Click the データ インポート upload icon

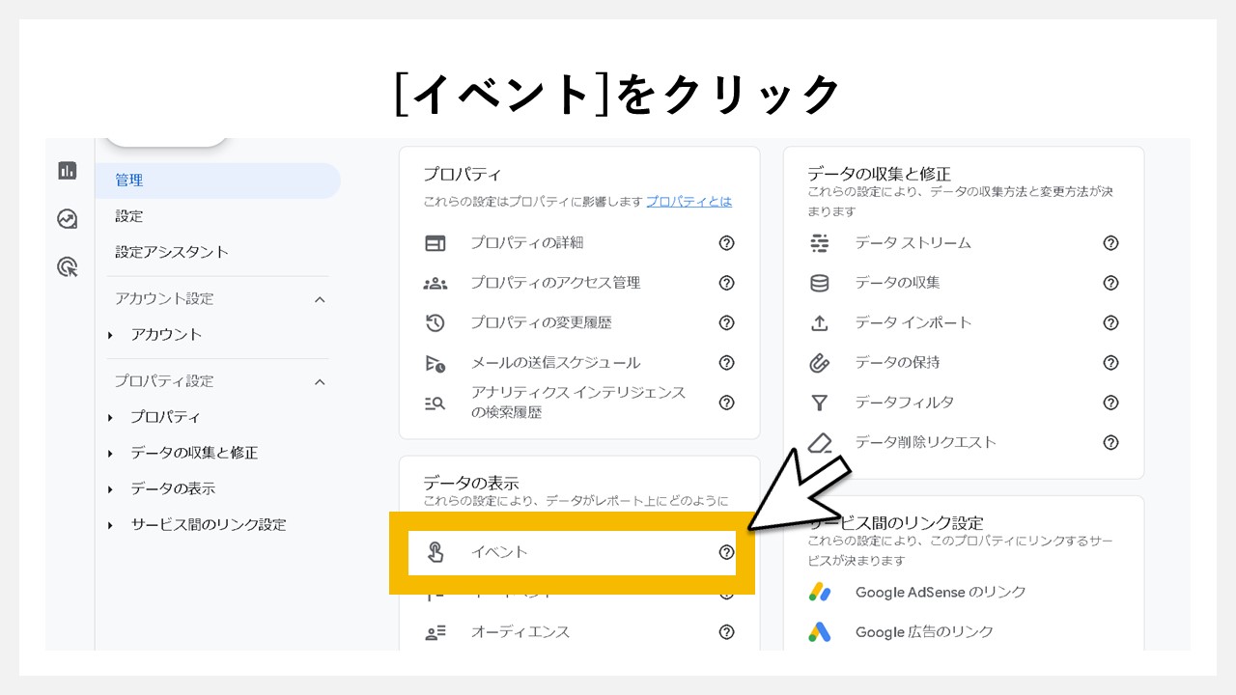coord(820,322)
